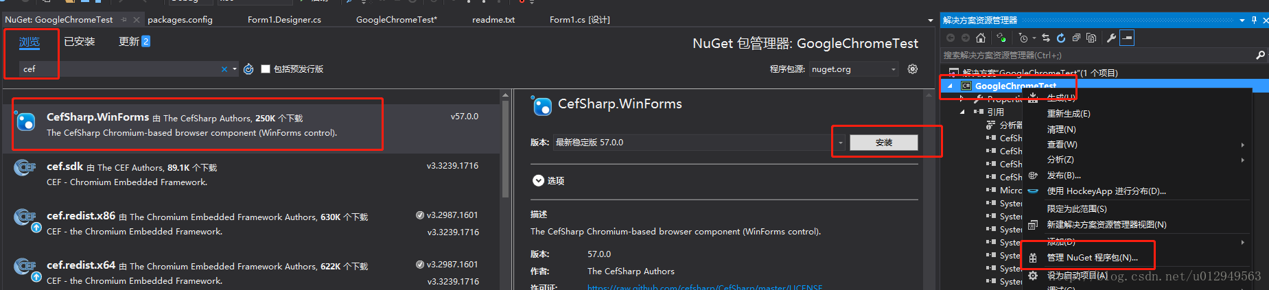Click the solution view switch icon with green dot
Viewport: 1269px width, 290px height.
tap(1001, 38)
